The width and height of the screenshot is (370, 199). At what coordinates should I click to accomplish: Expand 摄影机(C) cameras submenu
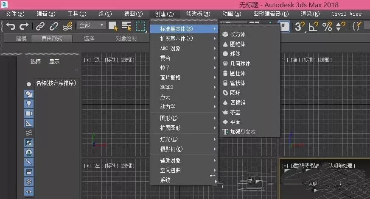(184, 149)
